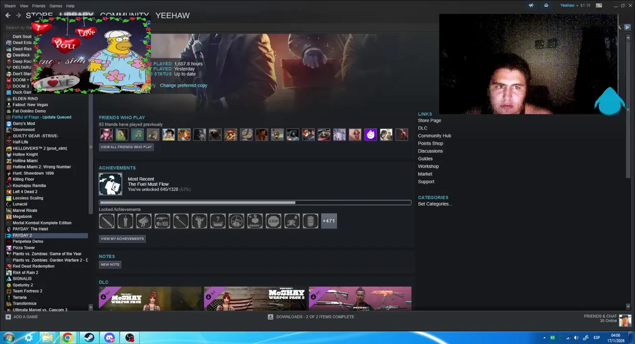Select the locked x100 achievement icon
Screen dimensions: 635x344
coord(162,221)
